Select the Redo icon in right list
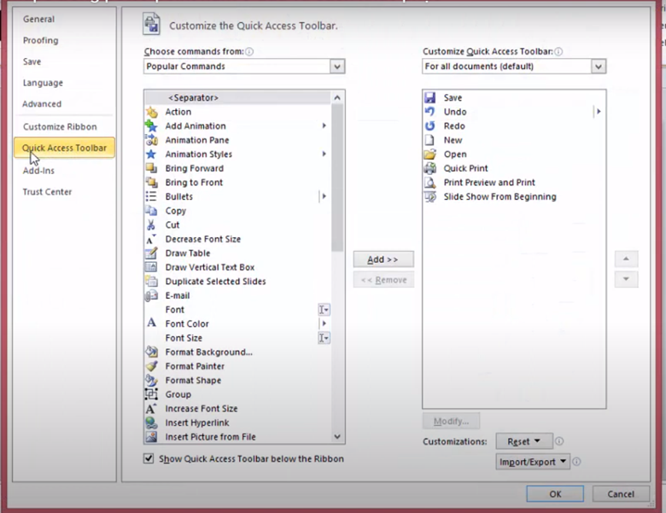Viewport: 666px width, 513px height. (429, 126)
